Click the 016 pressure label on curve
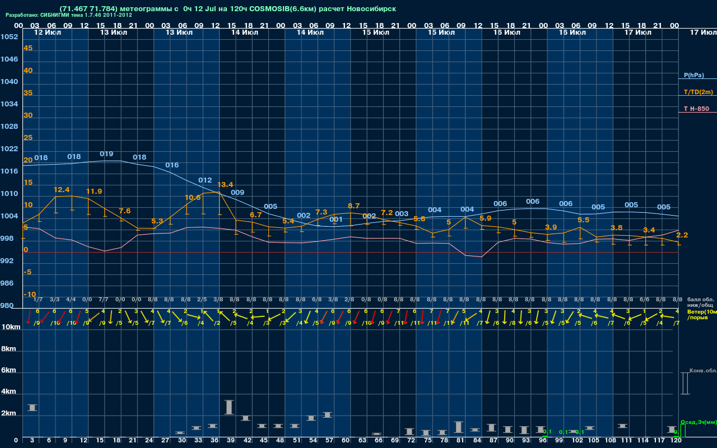 coord(172,165)
